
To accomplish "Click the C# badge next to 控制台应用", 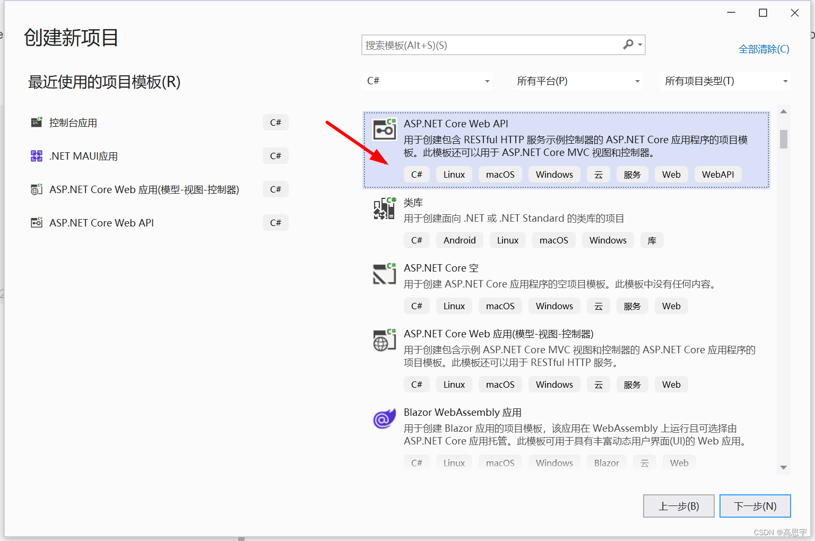I will click(275, 123).
